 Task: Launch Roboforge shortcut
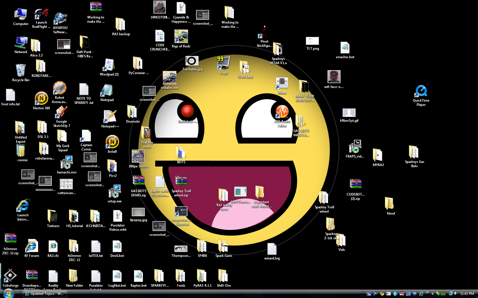point(11,278)
